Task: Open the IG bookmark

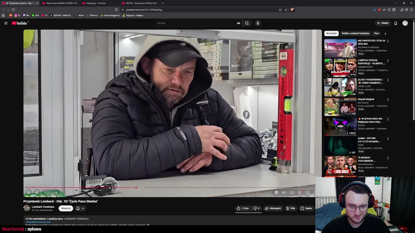Action: coord(17,15)
